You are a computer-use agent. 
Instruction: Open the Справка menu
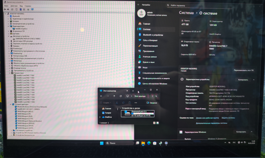coord(28,6)
